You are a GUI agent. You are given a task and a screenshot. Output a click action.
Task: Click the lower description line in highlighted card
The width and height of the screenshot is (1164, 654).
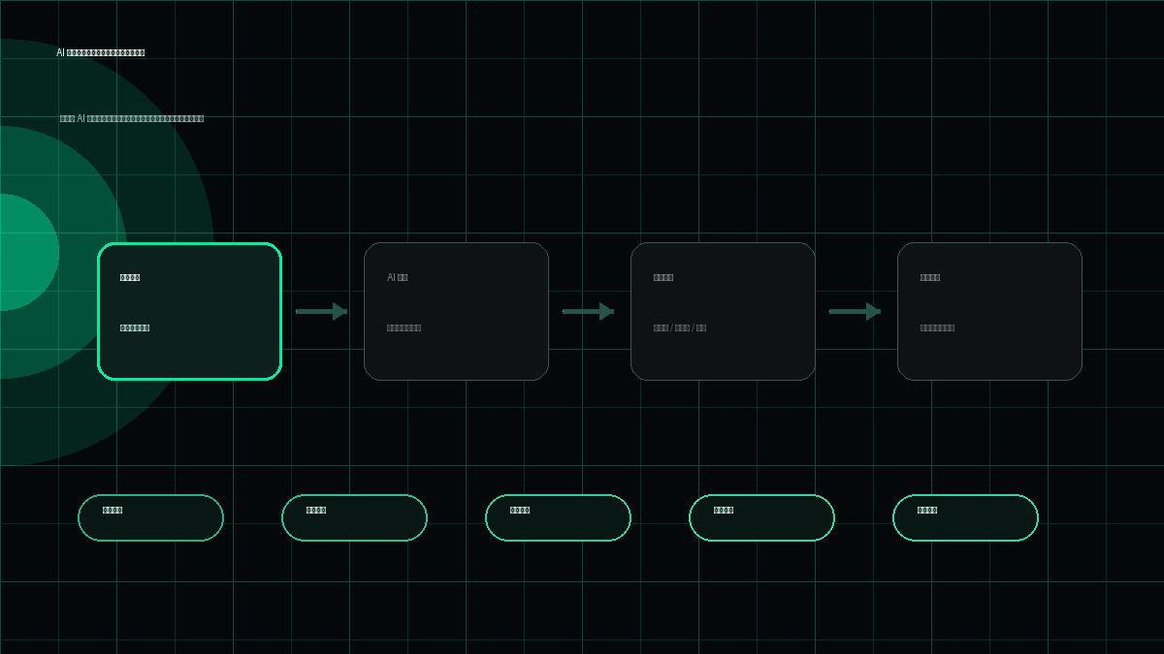coord(135,327)
